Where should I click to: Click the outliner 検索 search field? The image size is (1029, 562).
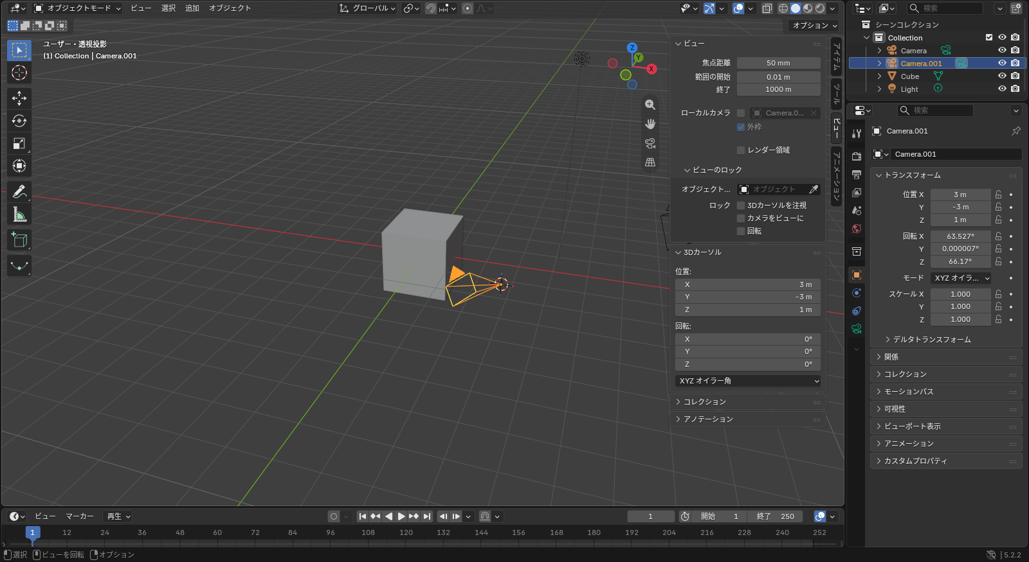pyautogui.click(x=945, y=8)
